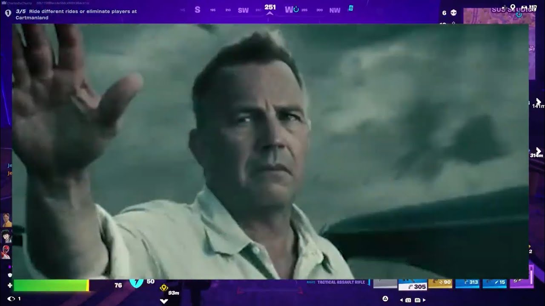The image size is (545, 306).
Task: Click the health plus icon
Action: tap(10, 285)
